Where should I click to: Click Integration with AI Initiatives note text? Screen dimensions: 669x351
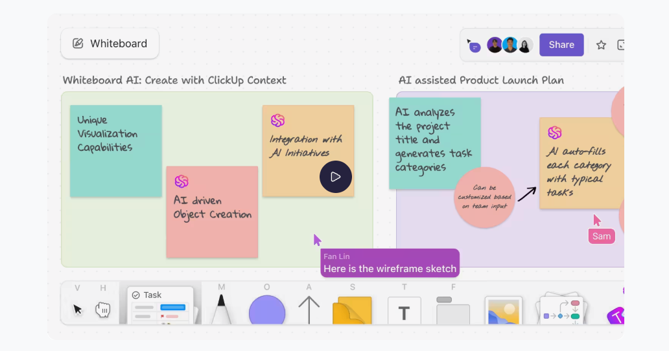tap(305, 146)
